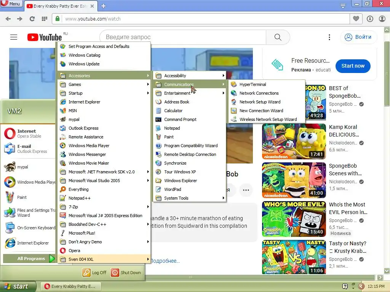The width and height of the screenshot is (390, 292).
Task: Click the Windows start button
Action: [18, 286]
